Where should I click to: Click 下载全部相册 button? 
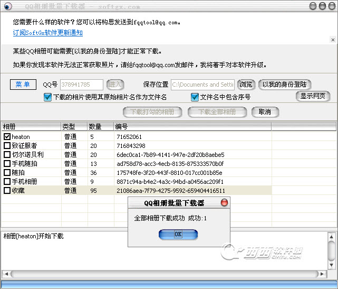[217, 112]
